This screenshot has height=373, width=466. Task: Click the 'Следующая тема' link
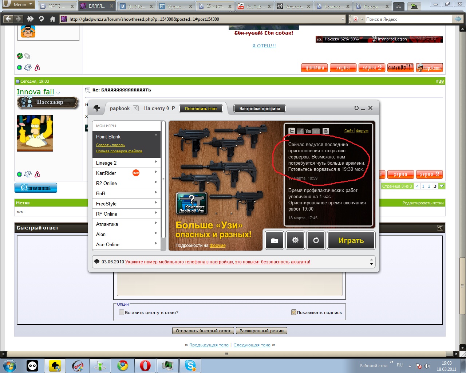pos(252,345)
